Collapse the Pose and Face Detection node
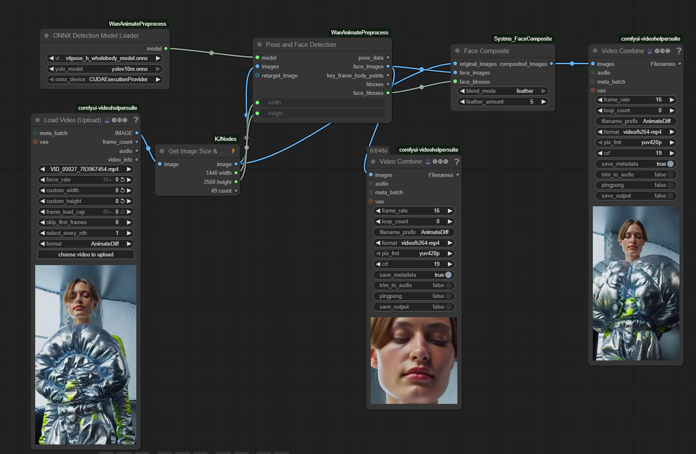The width and height of the screenshot is (696, 454). point(259,44)
